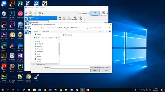Select This PC in the navigation tree
Viewport: 165px width, 92px height.
pyautogui.click(x=37, y=41)
